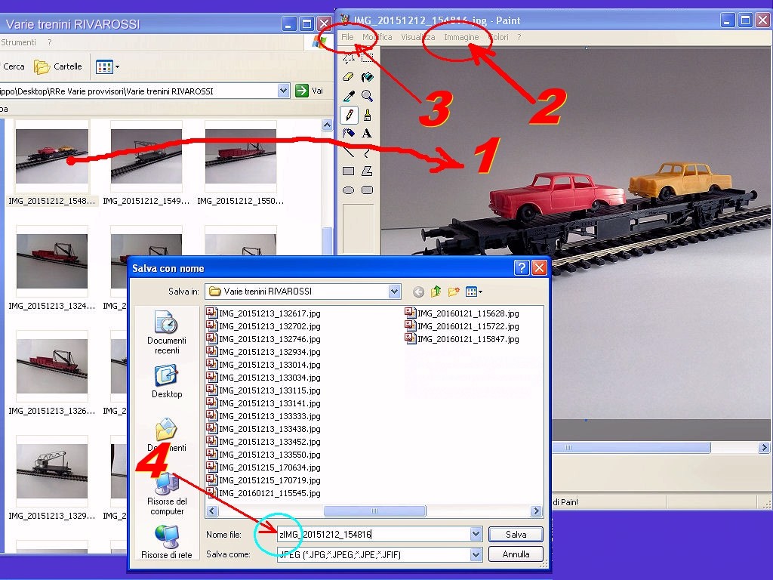This screenshot has height=580, width=773.
Task: Open the Visualizza menu in Paint
Action: [417, 37]
